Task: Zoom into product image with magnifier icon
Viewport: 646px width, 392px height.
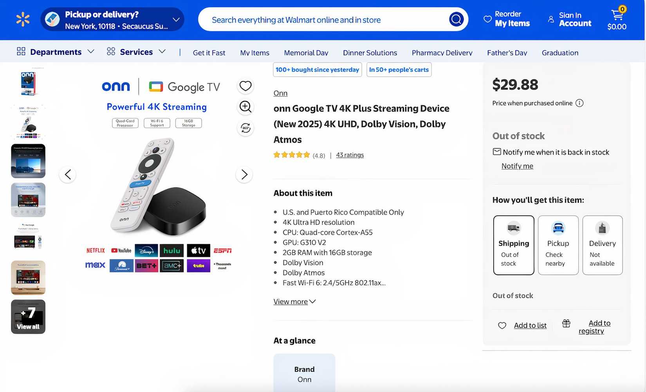Action: coord(245,107)
